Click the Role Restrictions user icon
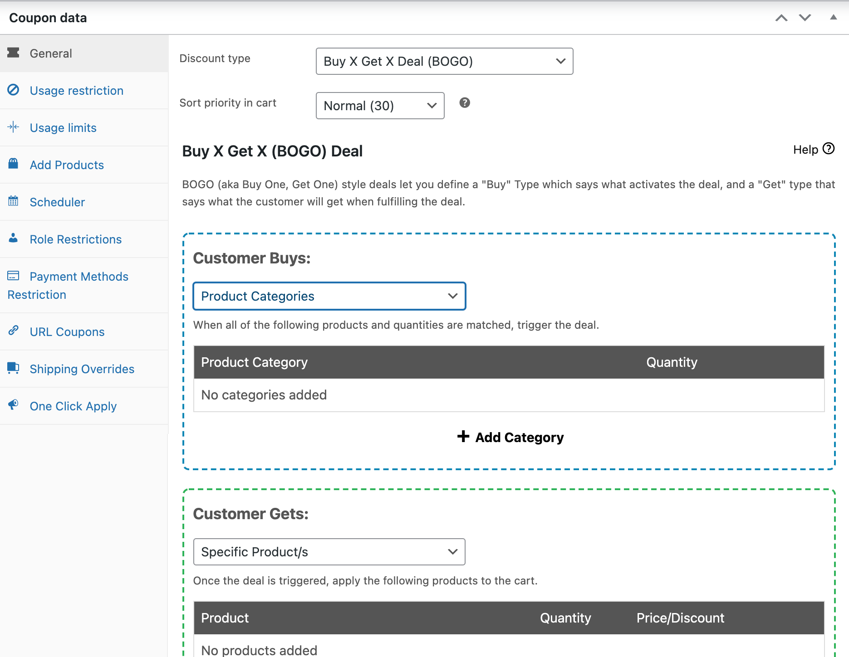This screenshot has width=849, height=657. (14, 238)
